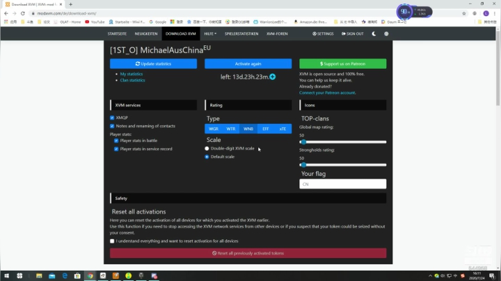Click Support us on Patreon button
This screenshot has width=501, height=281.
(x=342, y=63)
